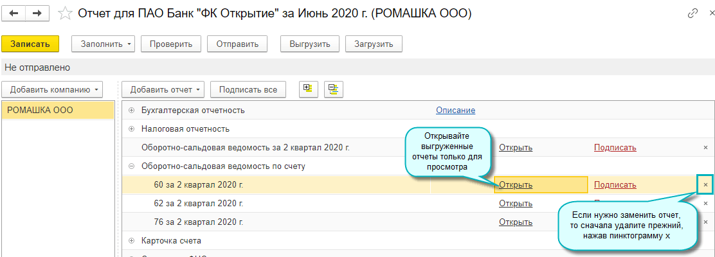Collapse all groups tree icon
Image resolution: width=715 pixels, height=257 pixels.
[333, 89]
